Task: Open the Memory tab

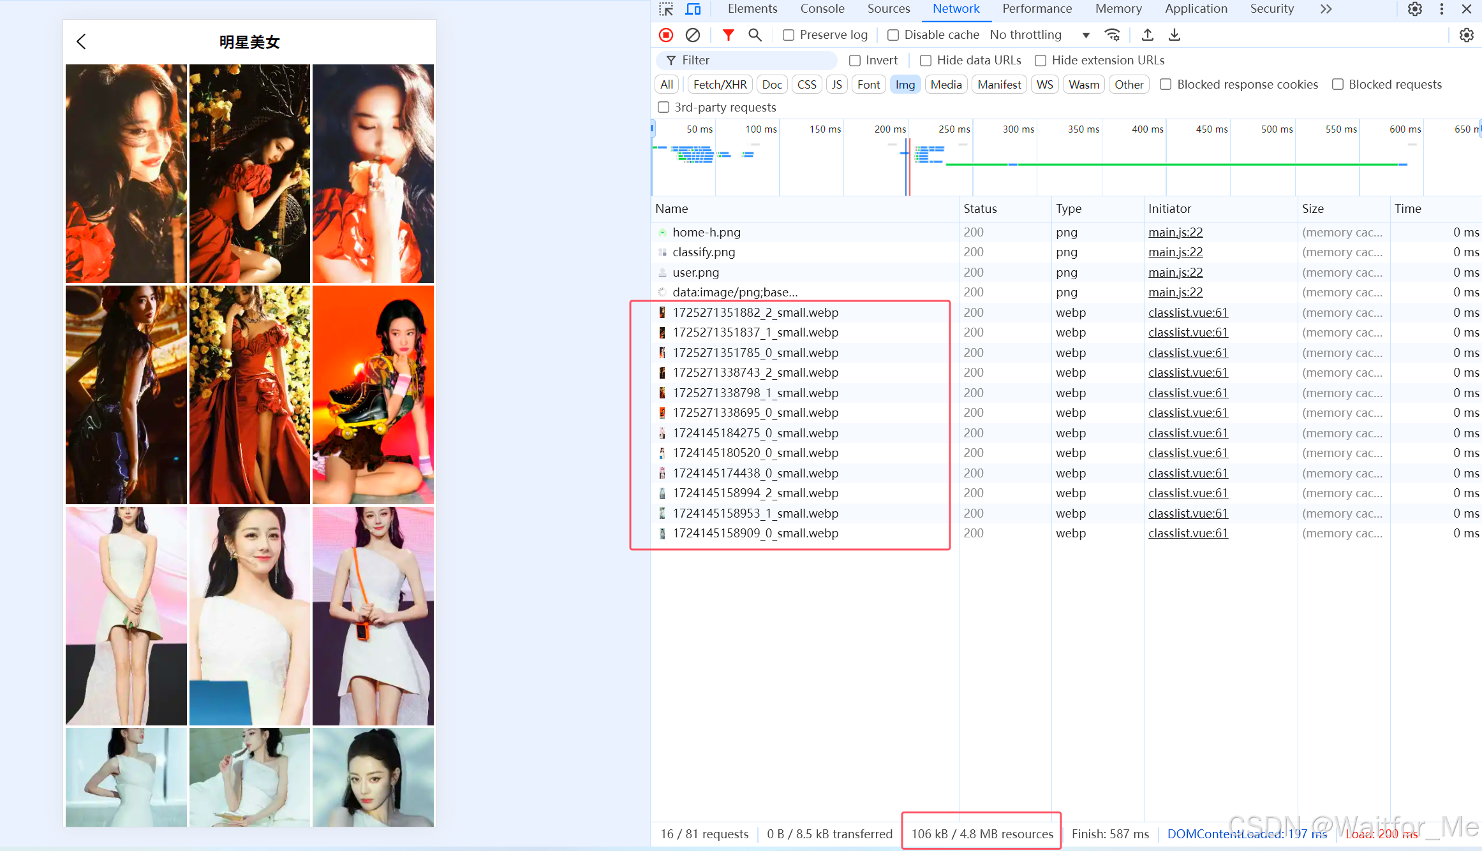Action: [1118, 9]
